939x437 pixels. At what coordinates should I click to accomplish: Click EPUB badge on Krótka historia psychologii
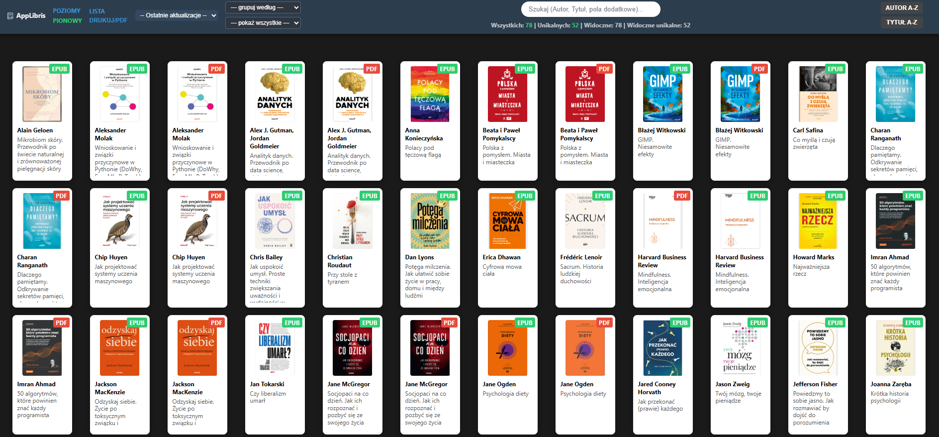click(913, 323)
